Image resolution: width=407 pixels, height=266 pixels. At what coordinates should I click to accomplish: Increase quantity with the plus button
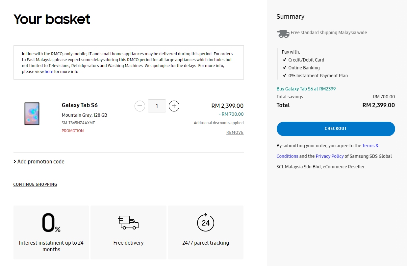(x=174, y=106)
